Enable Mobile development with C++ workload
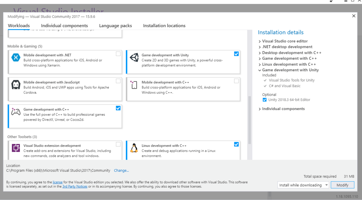Image resolution: width=362 pixels, height=200 pixels. [x=237, y=81]
